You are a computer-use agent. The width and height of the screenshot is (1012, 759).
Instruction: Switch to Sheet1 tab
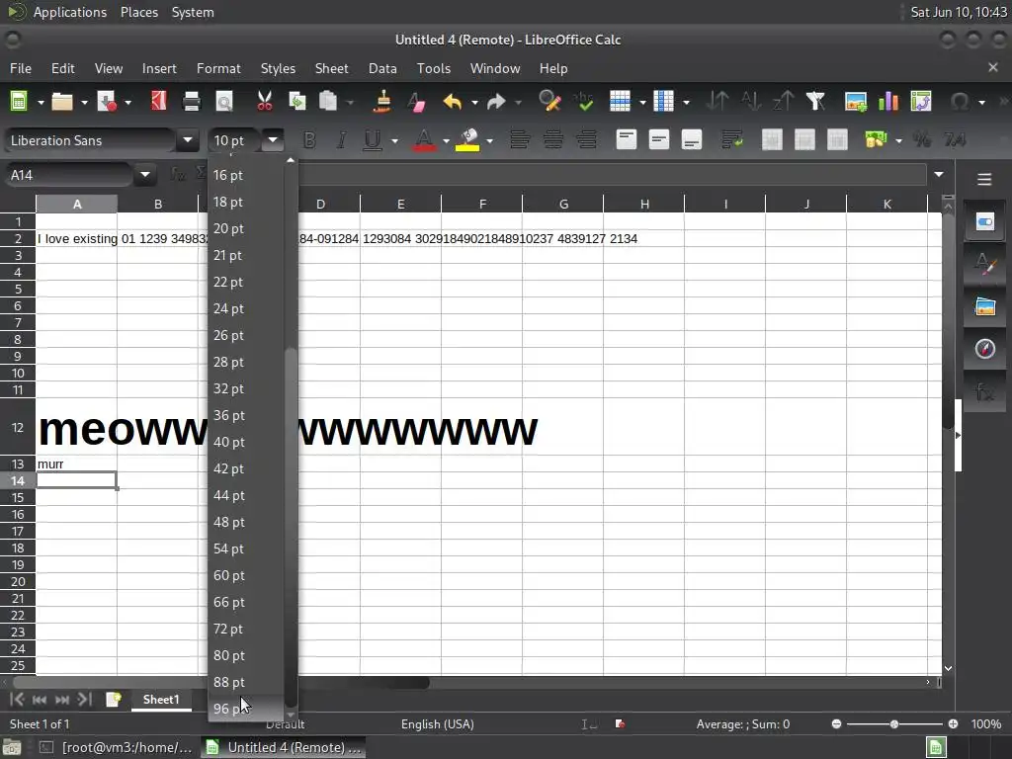point(161,700)
